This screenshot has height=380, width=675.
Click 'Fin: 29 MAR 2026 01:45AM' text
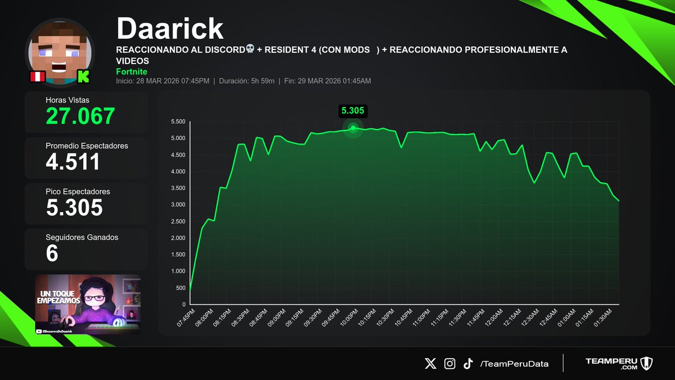coord(327,81)
